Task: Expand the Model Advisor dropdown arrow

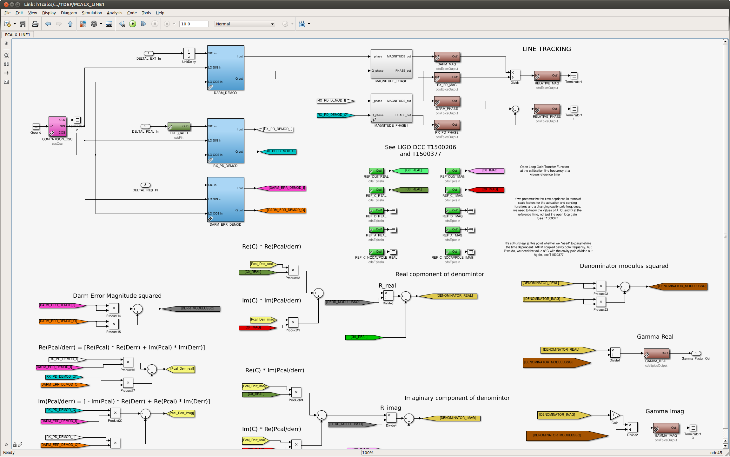Action: point(292,24)
